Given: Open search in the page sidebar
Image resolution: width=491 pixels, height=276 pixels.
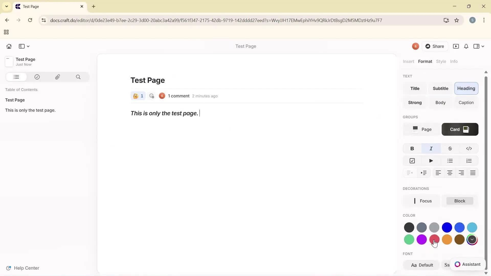Looking at the screenshot, I should pyautogui.click(x=78, y=77).
